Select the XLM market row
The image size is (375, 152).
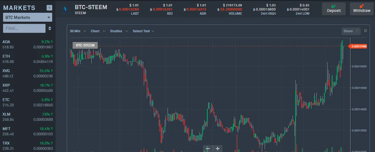click(x=28, y=117)
